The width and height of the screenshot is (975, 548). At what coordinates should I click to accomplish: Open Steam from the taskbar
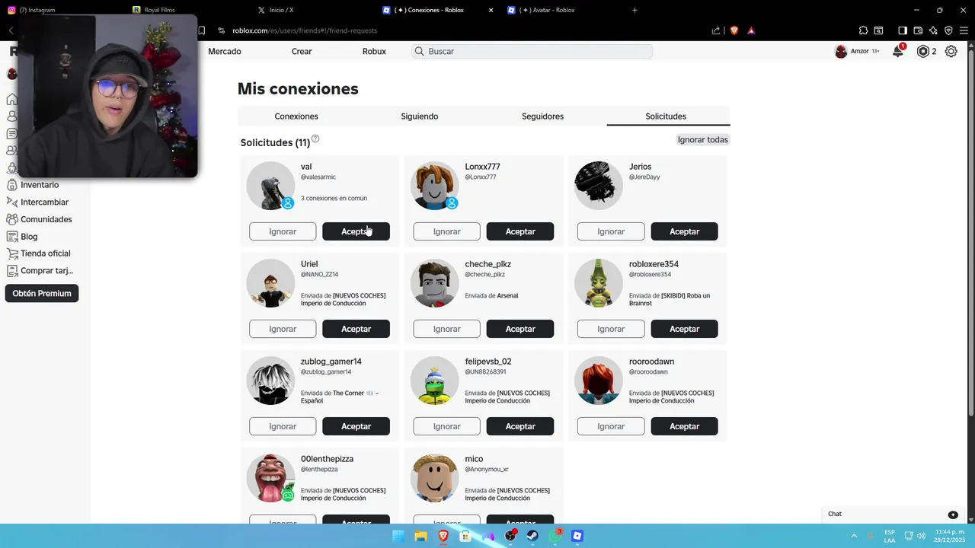532,536
